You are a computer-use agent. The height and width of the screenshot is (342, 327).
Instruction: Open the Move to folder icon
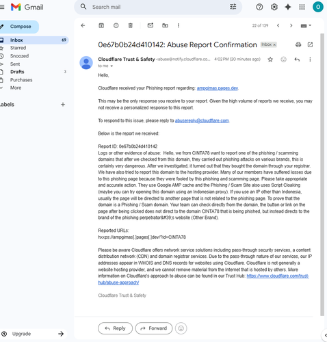point(165,25)
